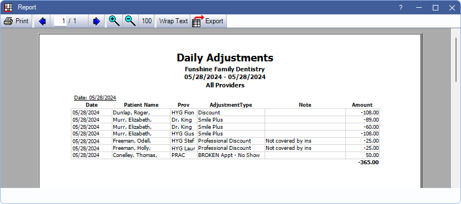This screenshot has height=204, width=461.
Task: Click the All Providers line
Action: point(225,86)
